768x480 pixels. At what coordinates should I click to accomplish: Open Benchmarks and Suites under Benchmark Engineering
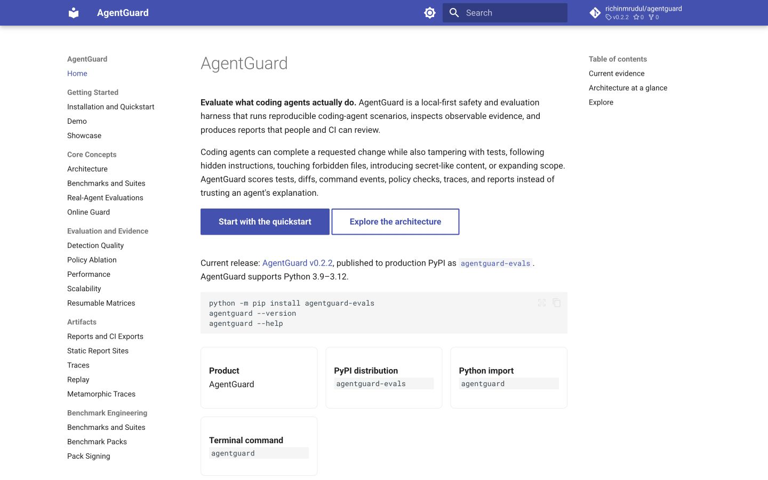pos(106,427)
